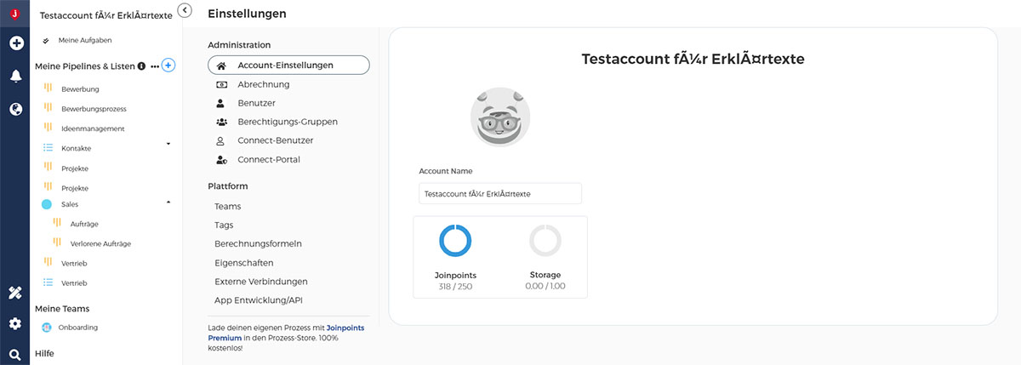The height and width of the screenshot is (365, 1021).
Task: Collapse the sidebar with chevron arrow
Action: click(x=185, y=10)
